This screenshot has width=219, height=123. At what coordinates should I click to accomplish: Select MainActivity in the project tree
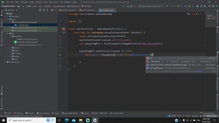pos(24,25)
